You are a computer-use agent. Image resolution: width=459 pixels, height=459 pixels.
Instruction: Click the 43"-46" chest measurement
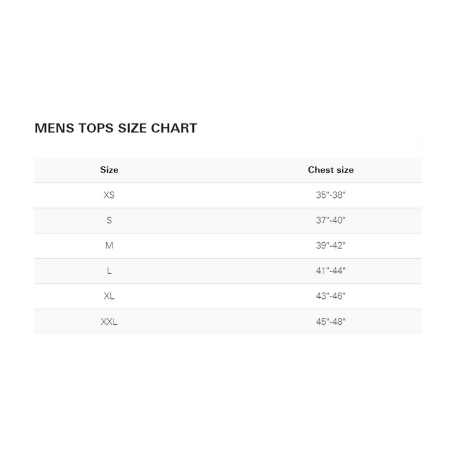tap(330, 296)
